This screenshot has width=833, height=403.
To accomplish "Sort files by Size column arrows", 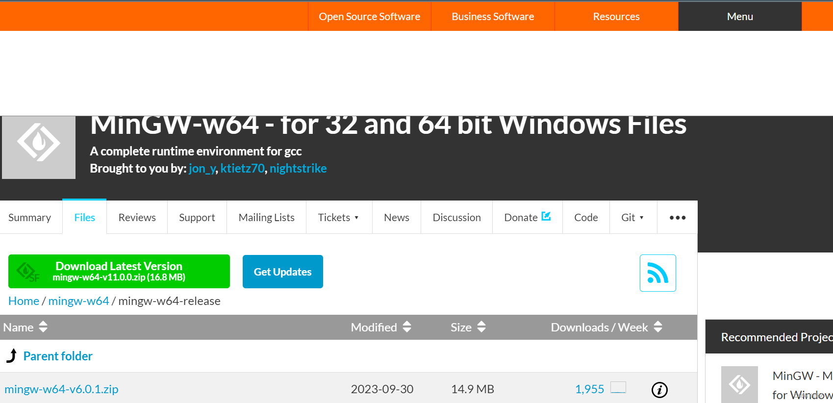I will click(x=481, y=327).
